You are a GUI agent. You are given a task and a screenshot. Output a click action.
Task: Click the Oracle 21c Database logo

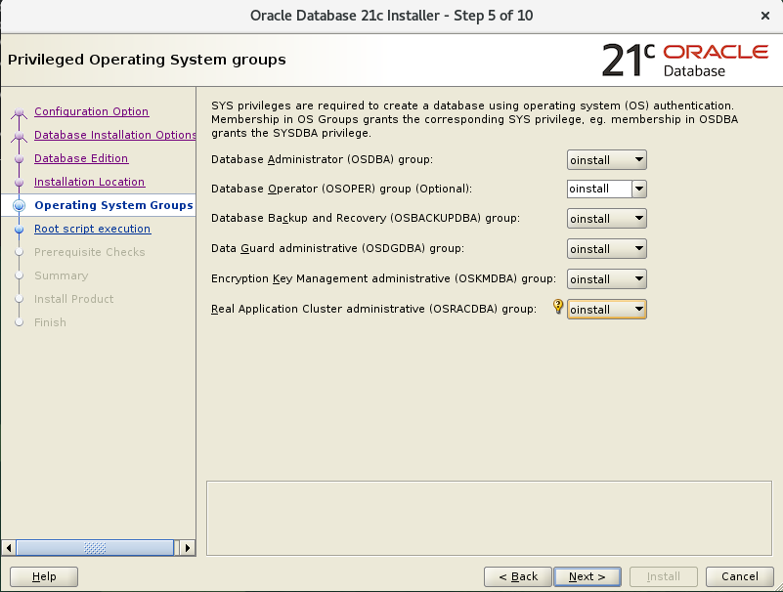pyautogui.click(x=684, y=61)
